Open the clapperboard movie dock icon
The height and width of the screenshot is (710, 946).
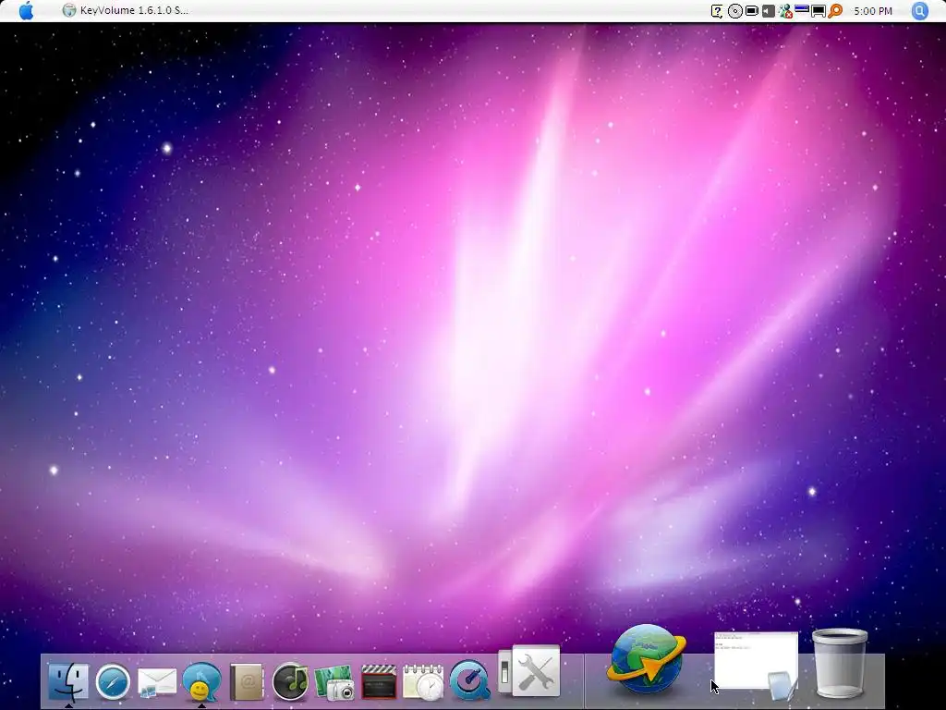[x=379, y=682]
